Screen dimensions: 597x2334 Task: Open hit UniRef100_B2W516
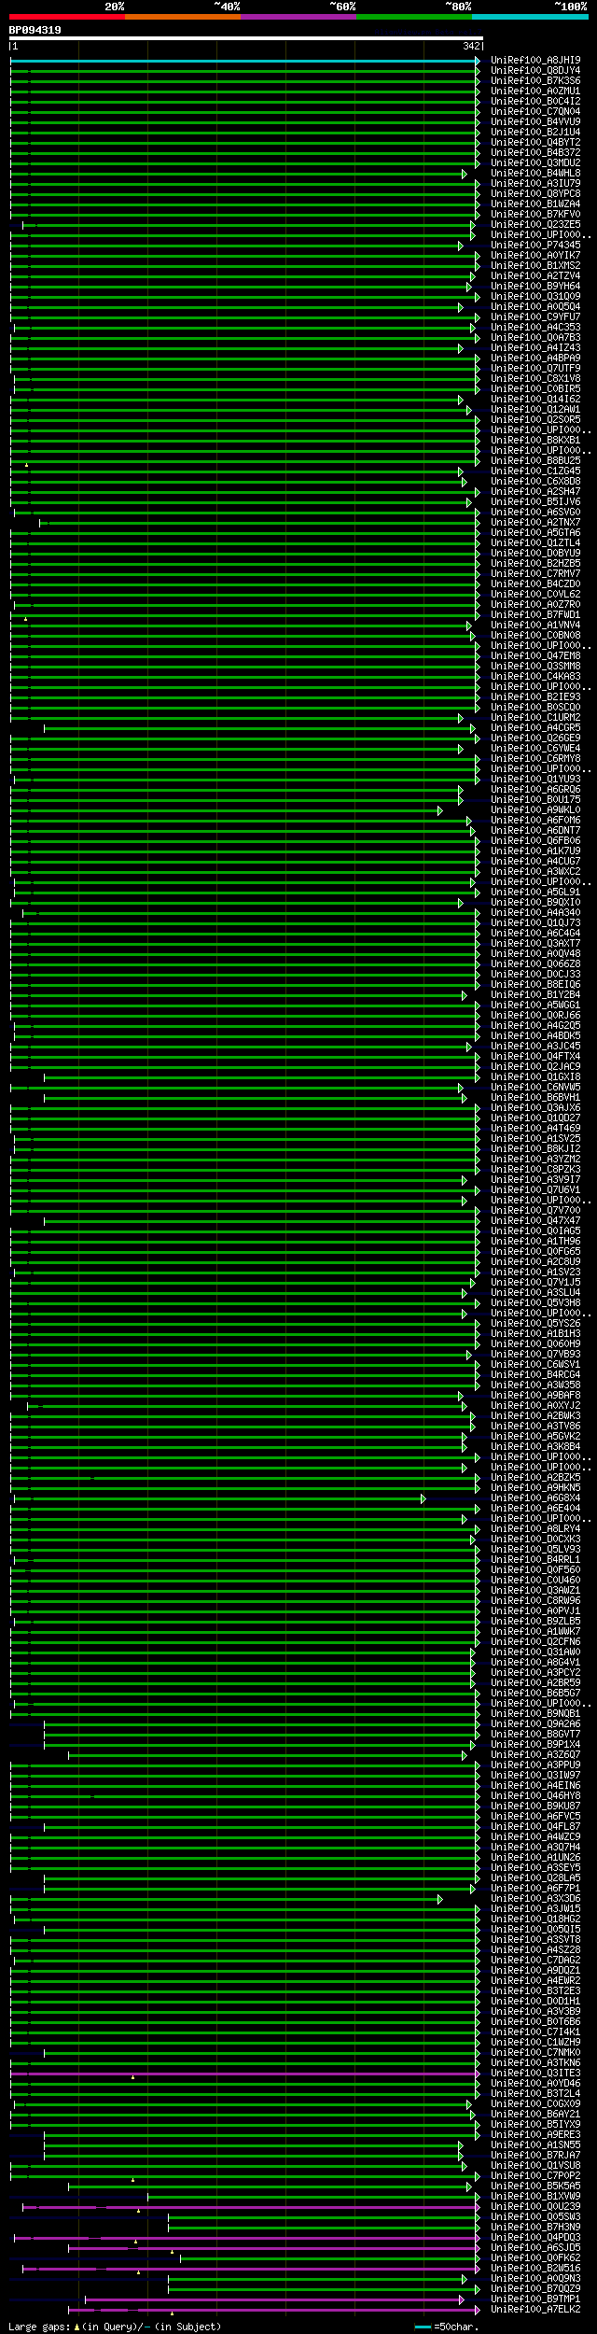click(x=535, y=2269)
